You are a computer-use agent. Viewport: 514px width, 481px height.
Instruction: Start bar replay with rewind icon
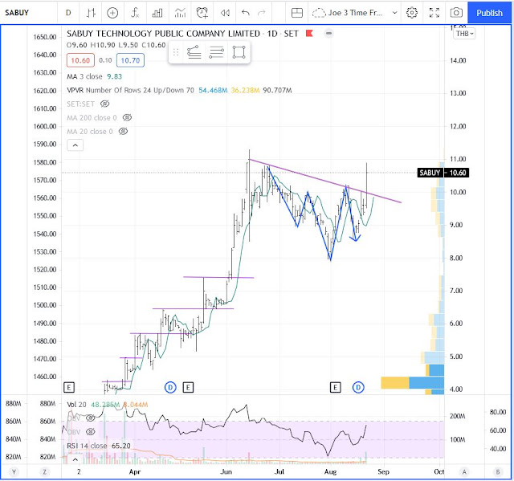(225, 13)
